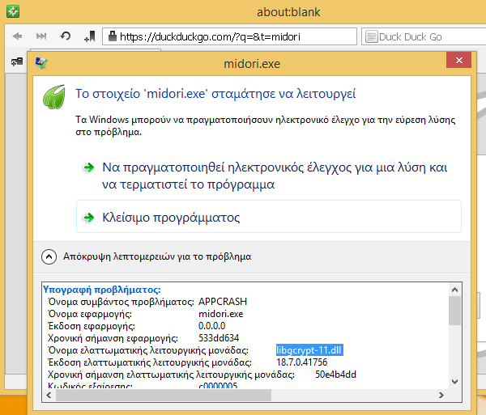The height and width of the screenshot is (415, 486).
Task: Click the timestamp value 533dd634
Action: pyautogui.click(x=219, y=338)
